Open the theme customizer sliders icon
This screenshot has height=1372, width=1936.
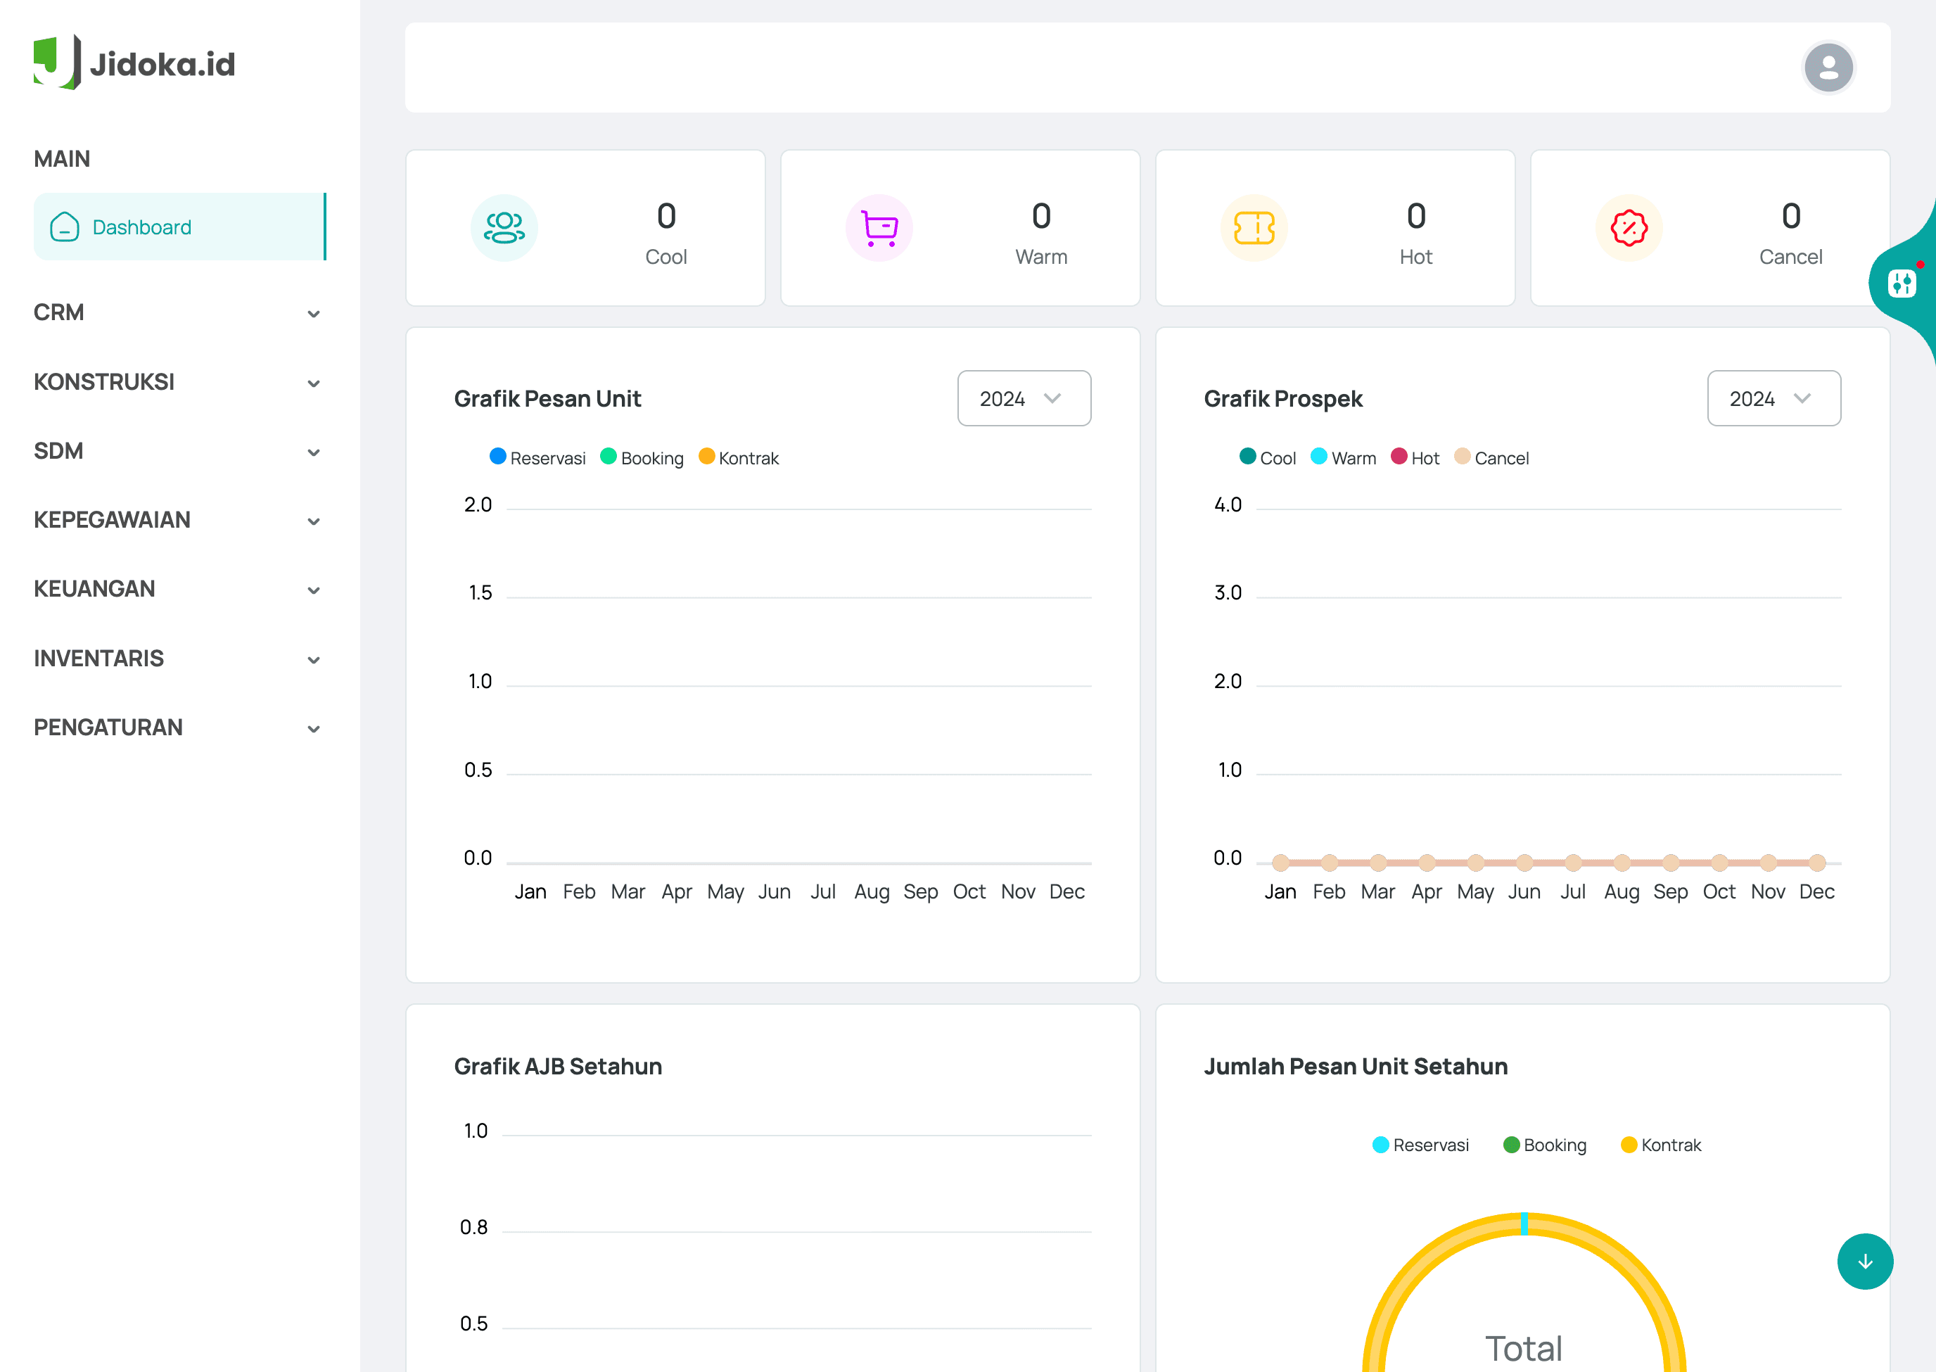tap(1902, 283)
